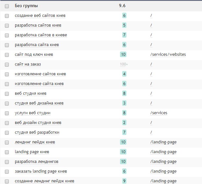Click position badge 100+ for 'сайт на заказ'
This screenshot has width=202, height=184.
(124, 64)
